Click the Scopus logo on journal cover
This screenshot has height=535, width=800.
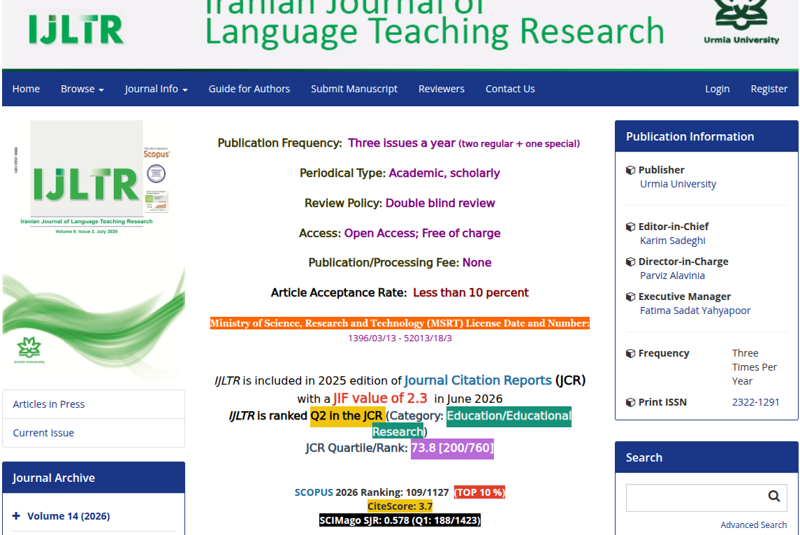(156, 154)
